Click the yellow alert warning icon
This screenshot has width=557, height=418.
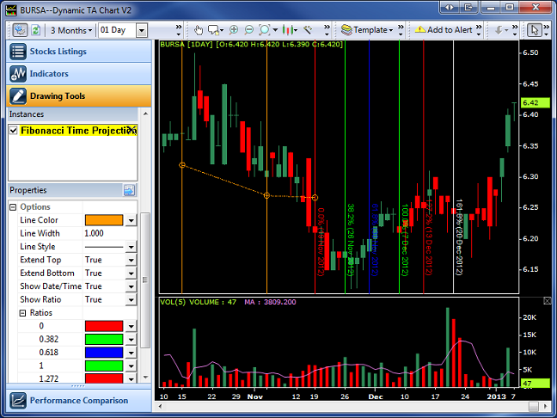419,29
